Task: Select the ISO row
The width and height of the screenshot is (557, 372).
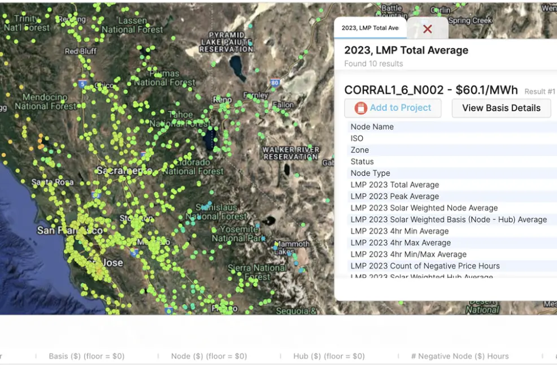Action: 452,139
